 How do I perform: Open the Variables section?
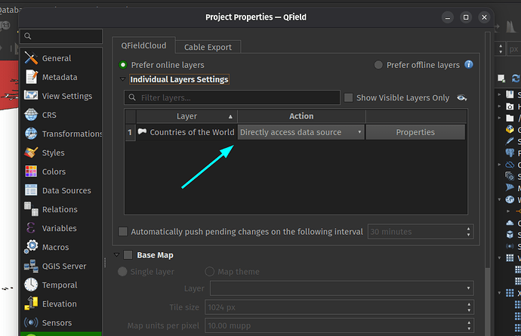click(x=59, y=228)
